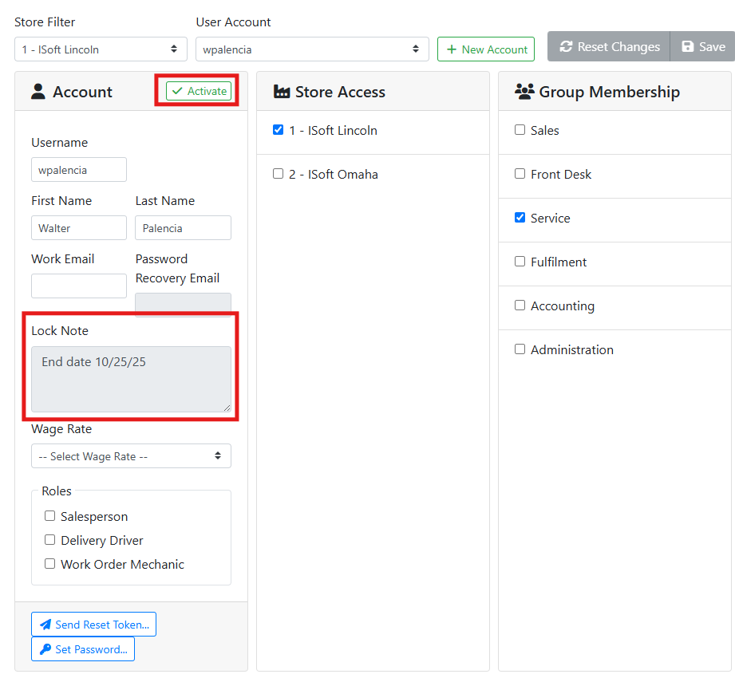Click the Set Password key button
This screenshot has width=735, height=678.
pyautogui.click(x=83, y=649)
